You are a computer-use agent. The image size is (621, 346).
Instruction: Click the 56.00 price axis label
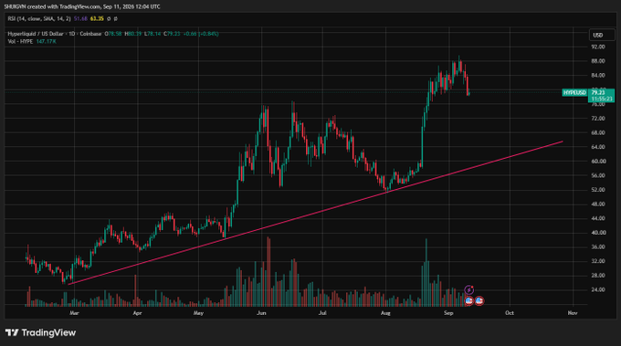(598, 175)
